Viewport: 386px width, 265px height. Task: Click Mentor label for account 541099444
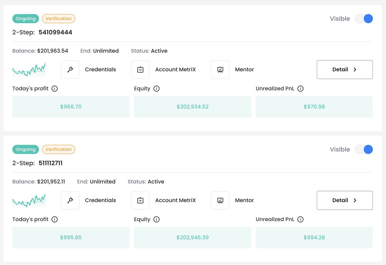pos(244,69)
